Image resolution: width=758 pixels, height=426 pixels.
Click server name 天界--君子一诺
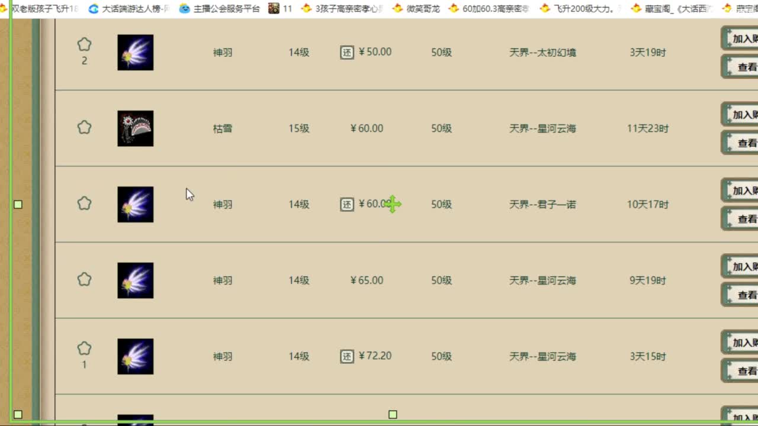542,204
